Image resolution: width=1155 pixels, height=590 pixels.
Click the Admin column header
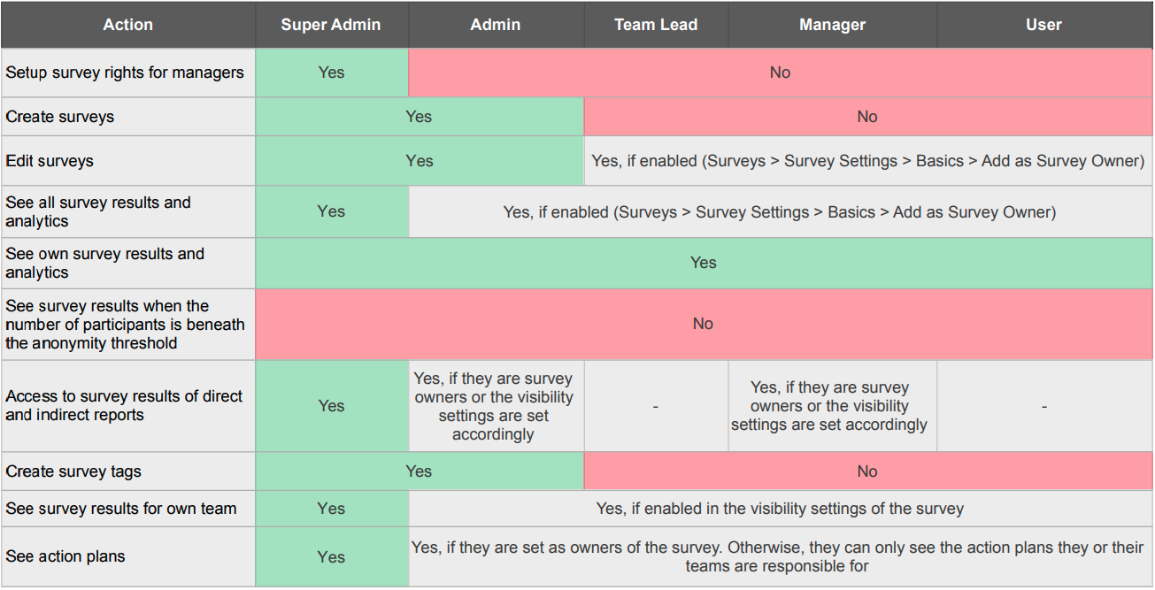[496, 25]
